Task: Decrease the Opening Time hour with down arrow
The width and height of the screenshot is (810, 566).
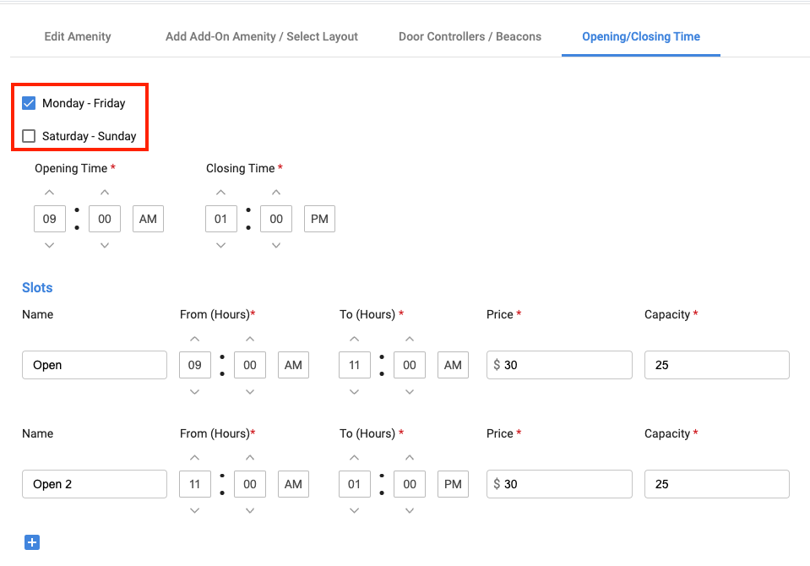Action: [x=50, y=246]
